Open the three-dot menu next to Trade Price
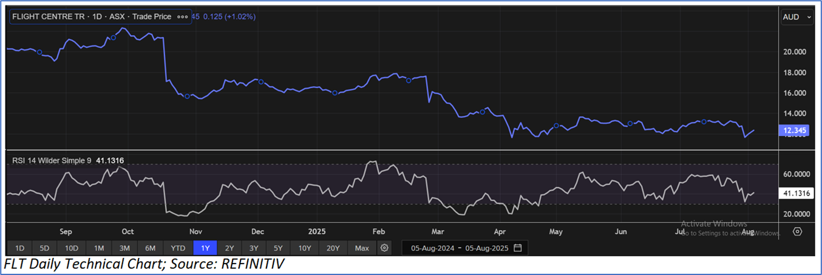The width and height of the screenshot is (822, 275). tap(182, 17)
